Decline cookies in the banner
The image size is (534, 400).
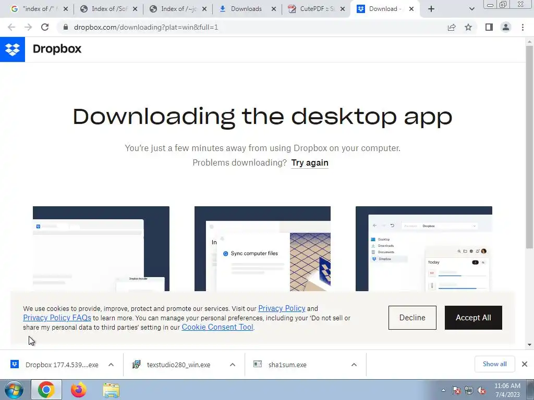412,318
